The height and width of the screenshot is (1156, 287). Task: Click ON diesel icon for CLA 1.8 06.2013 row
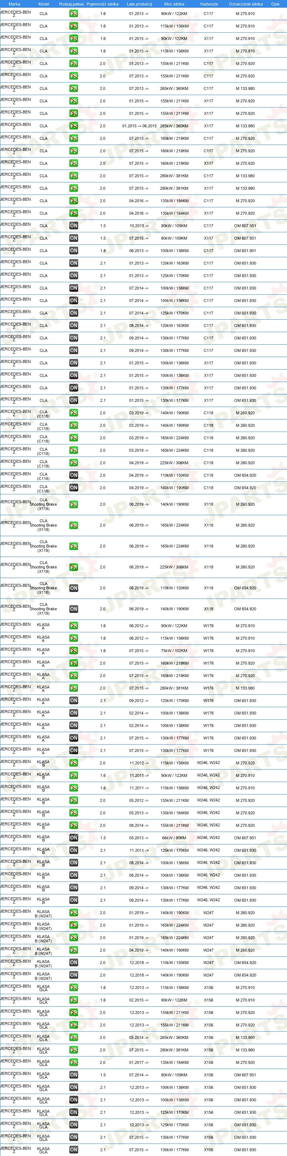73,251
